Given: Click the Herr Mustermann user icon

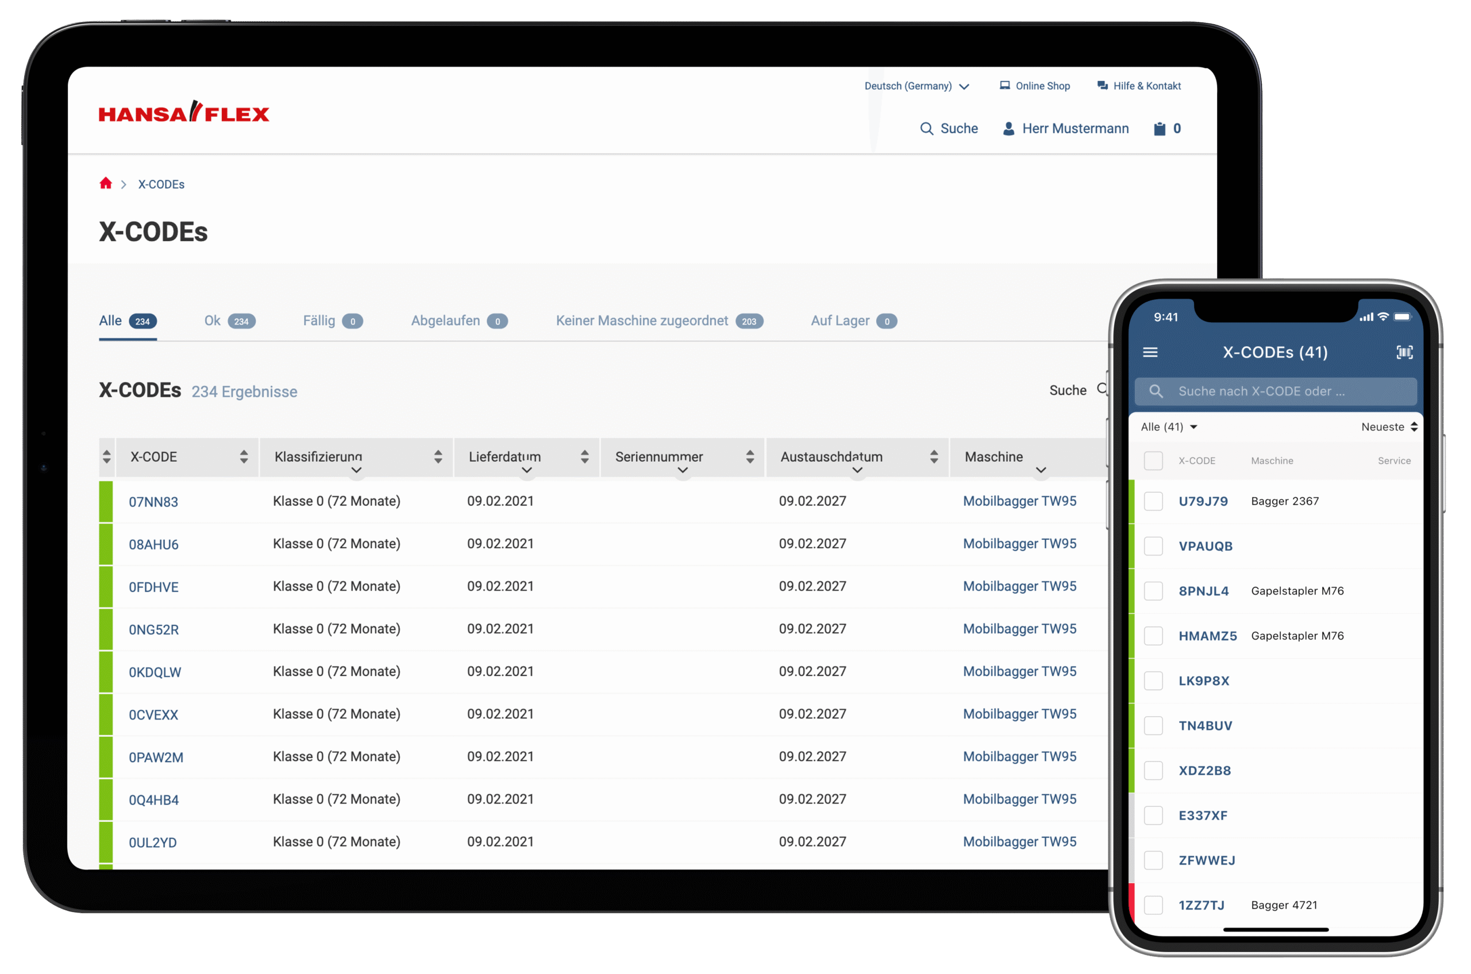Looking at the screenshot, I should (1008, 129).
